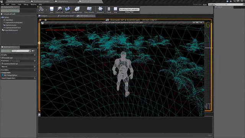Add a new graph with plus icon

pos(35,55)
